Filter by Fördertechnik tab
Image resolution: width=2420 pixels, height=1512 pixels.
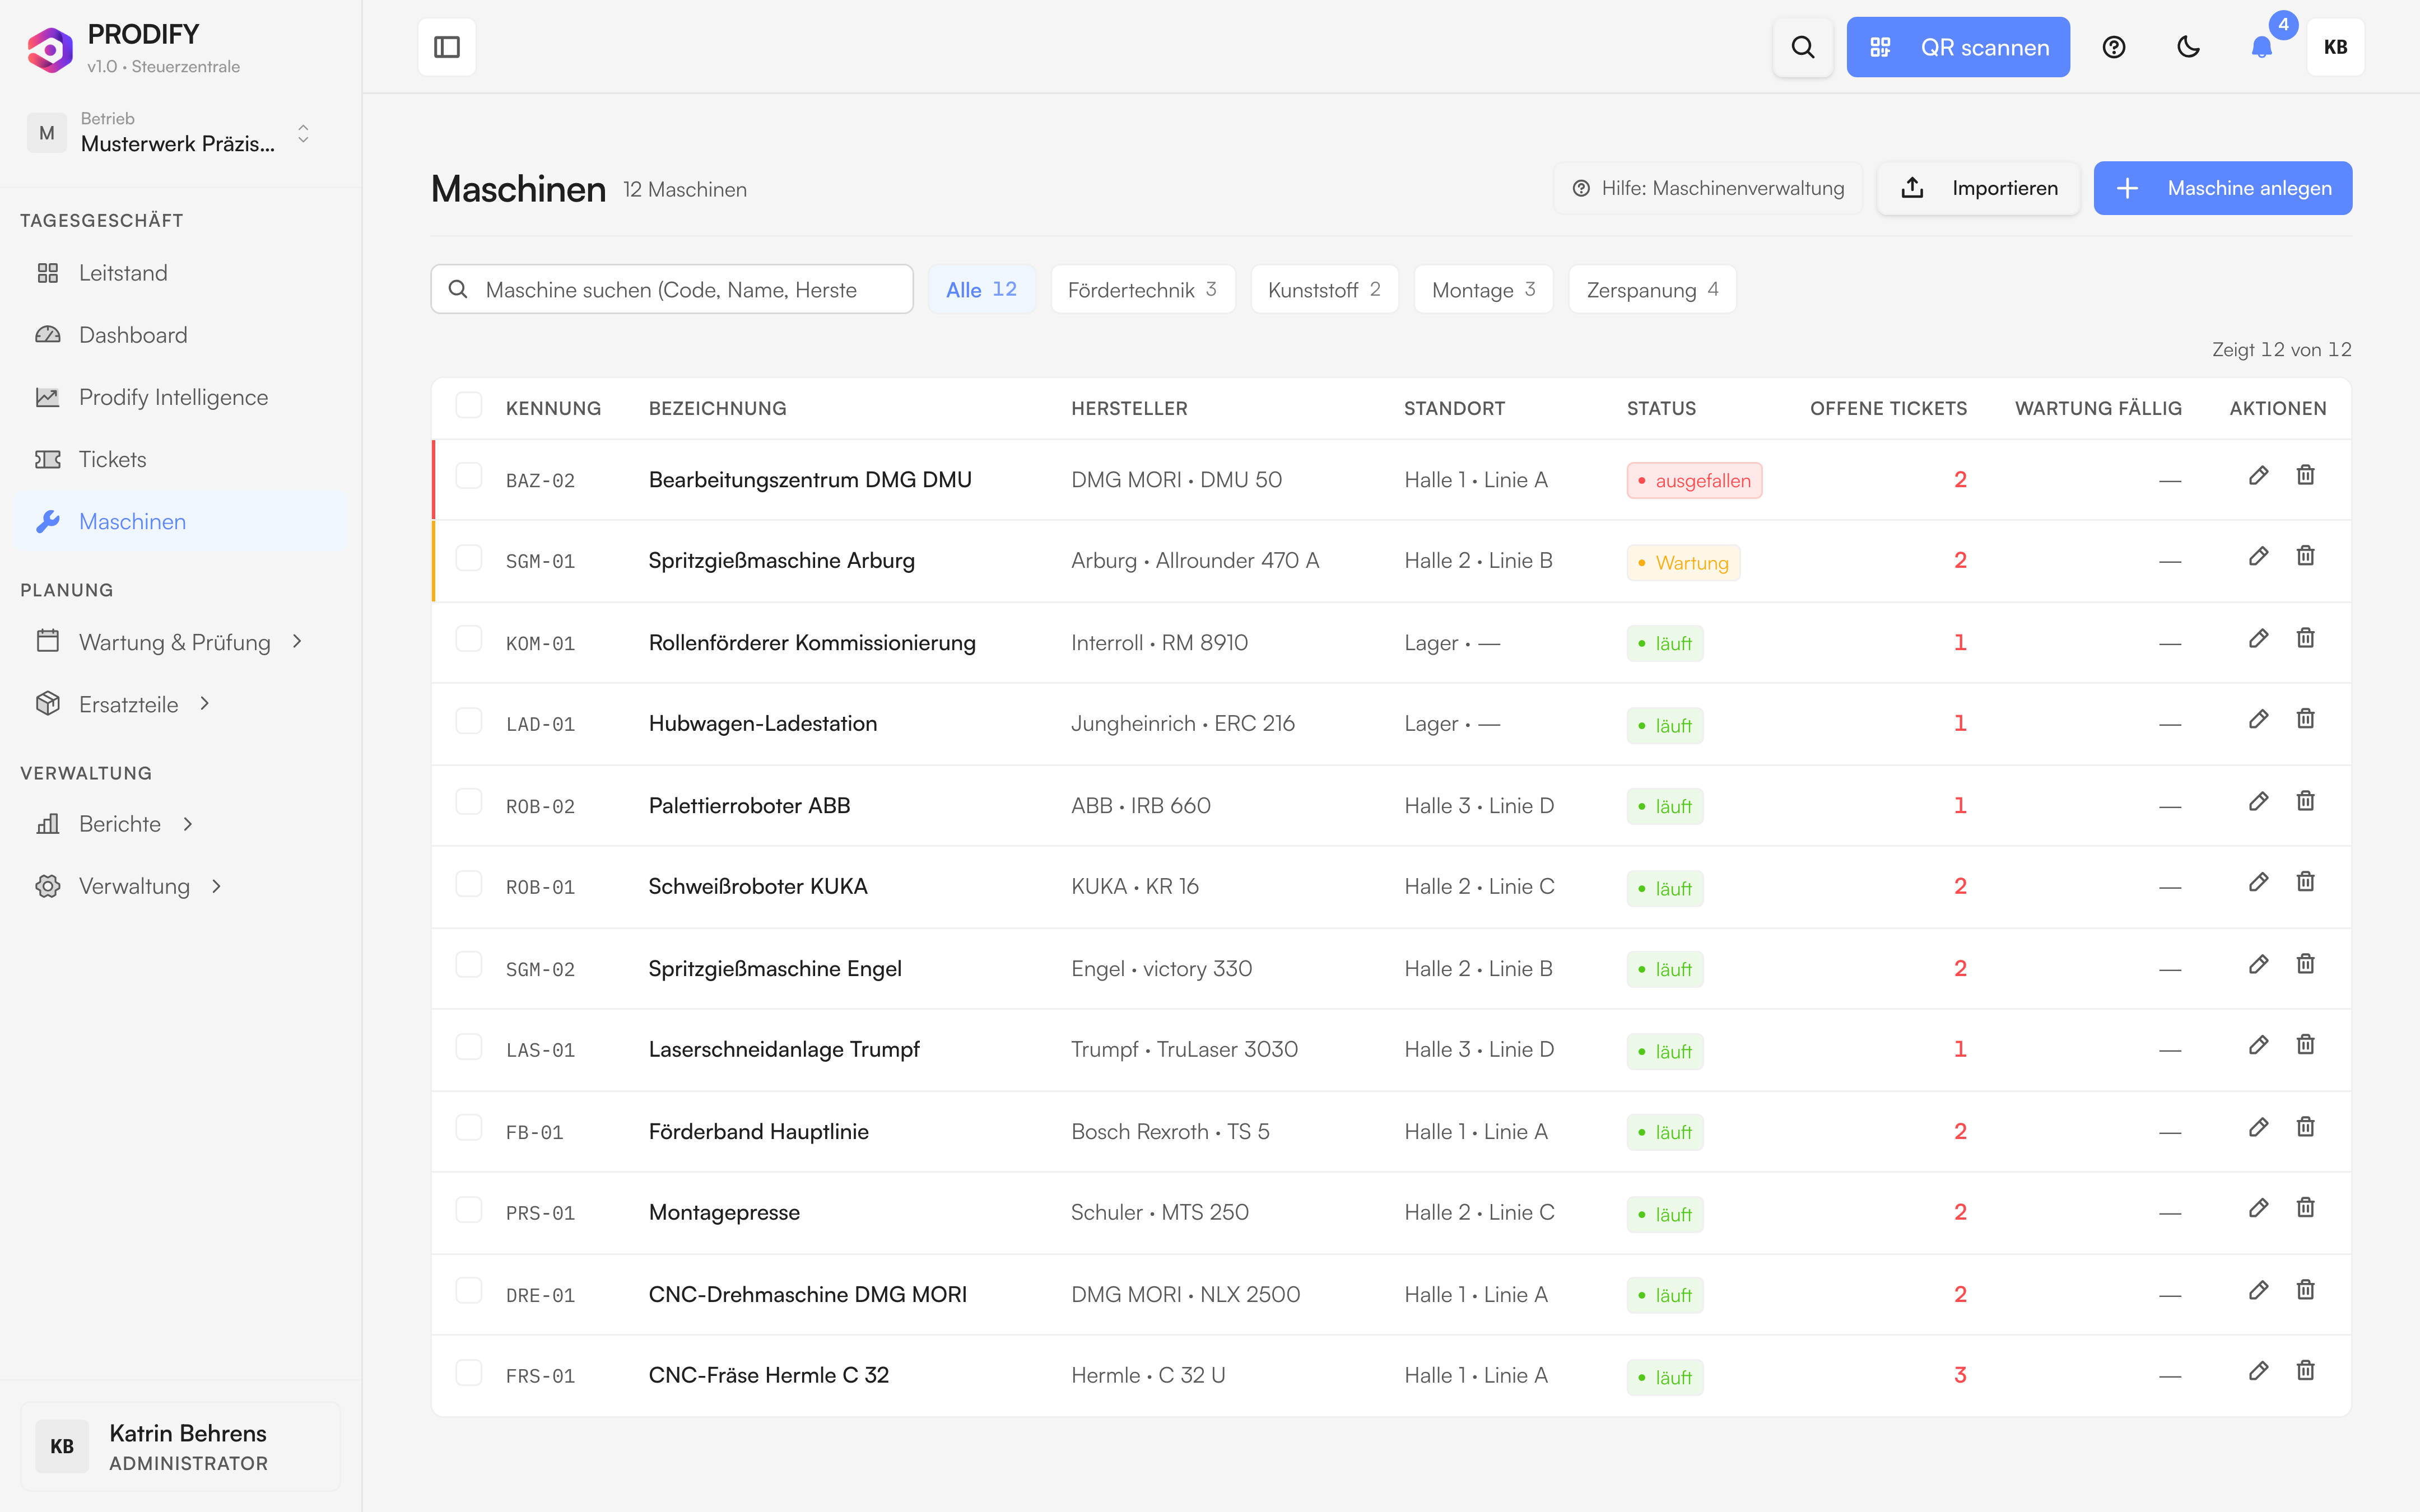pyautogui.click(x=1142, y=290)
